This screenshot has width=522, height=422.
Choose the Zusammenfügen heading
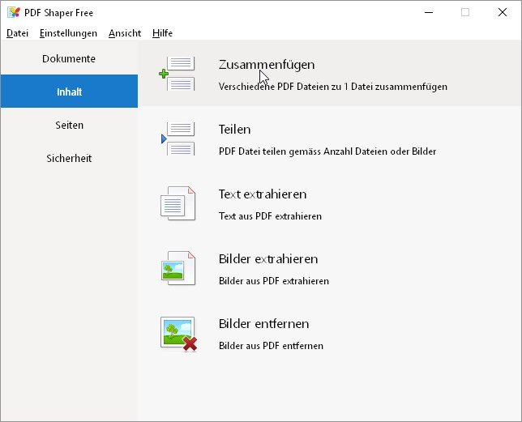coord(267,65)
